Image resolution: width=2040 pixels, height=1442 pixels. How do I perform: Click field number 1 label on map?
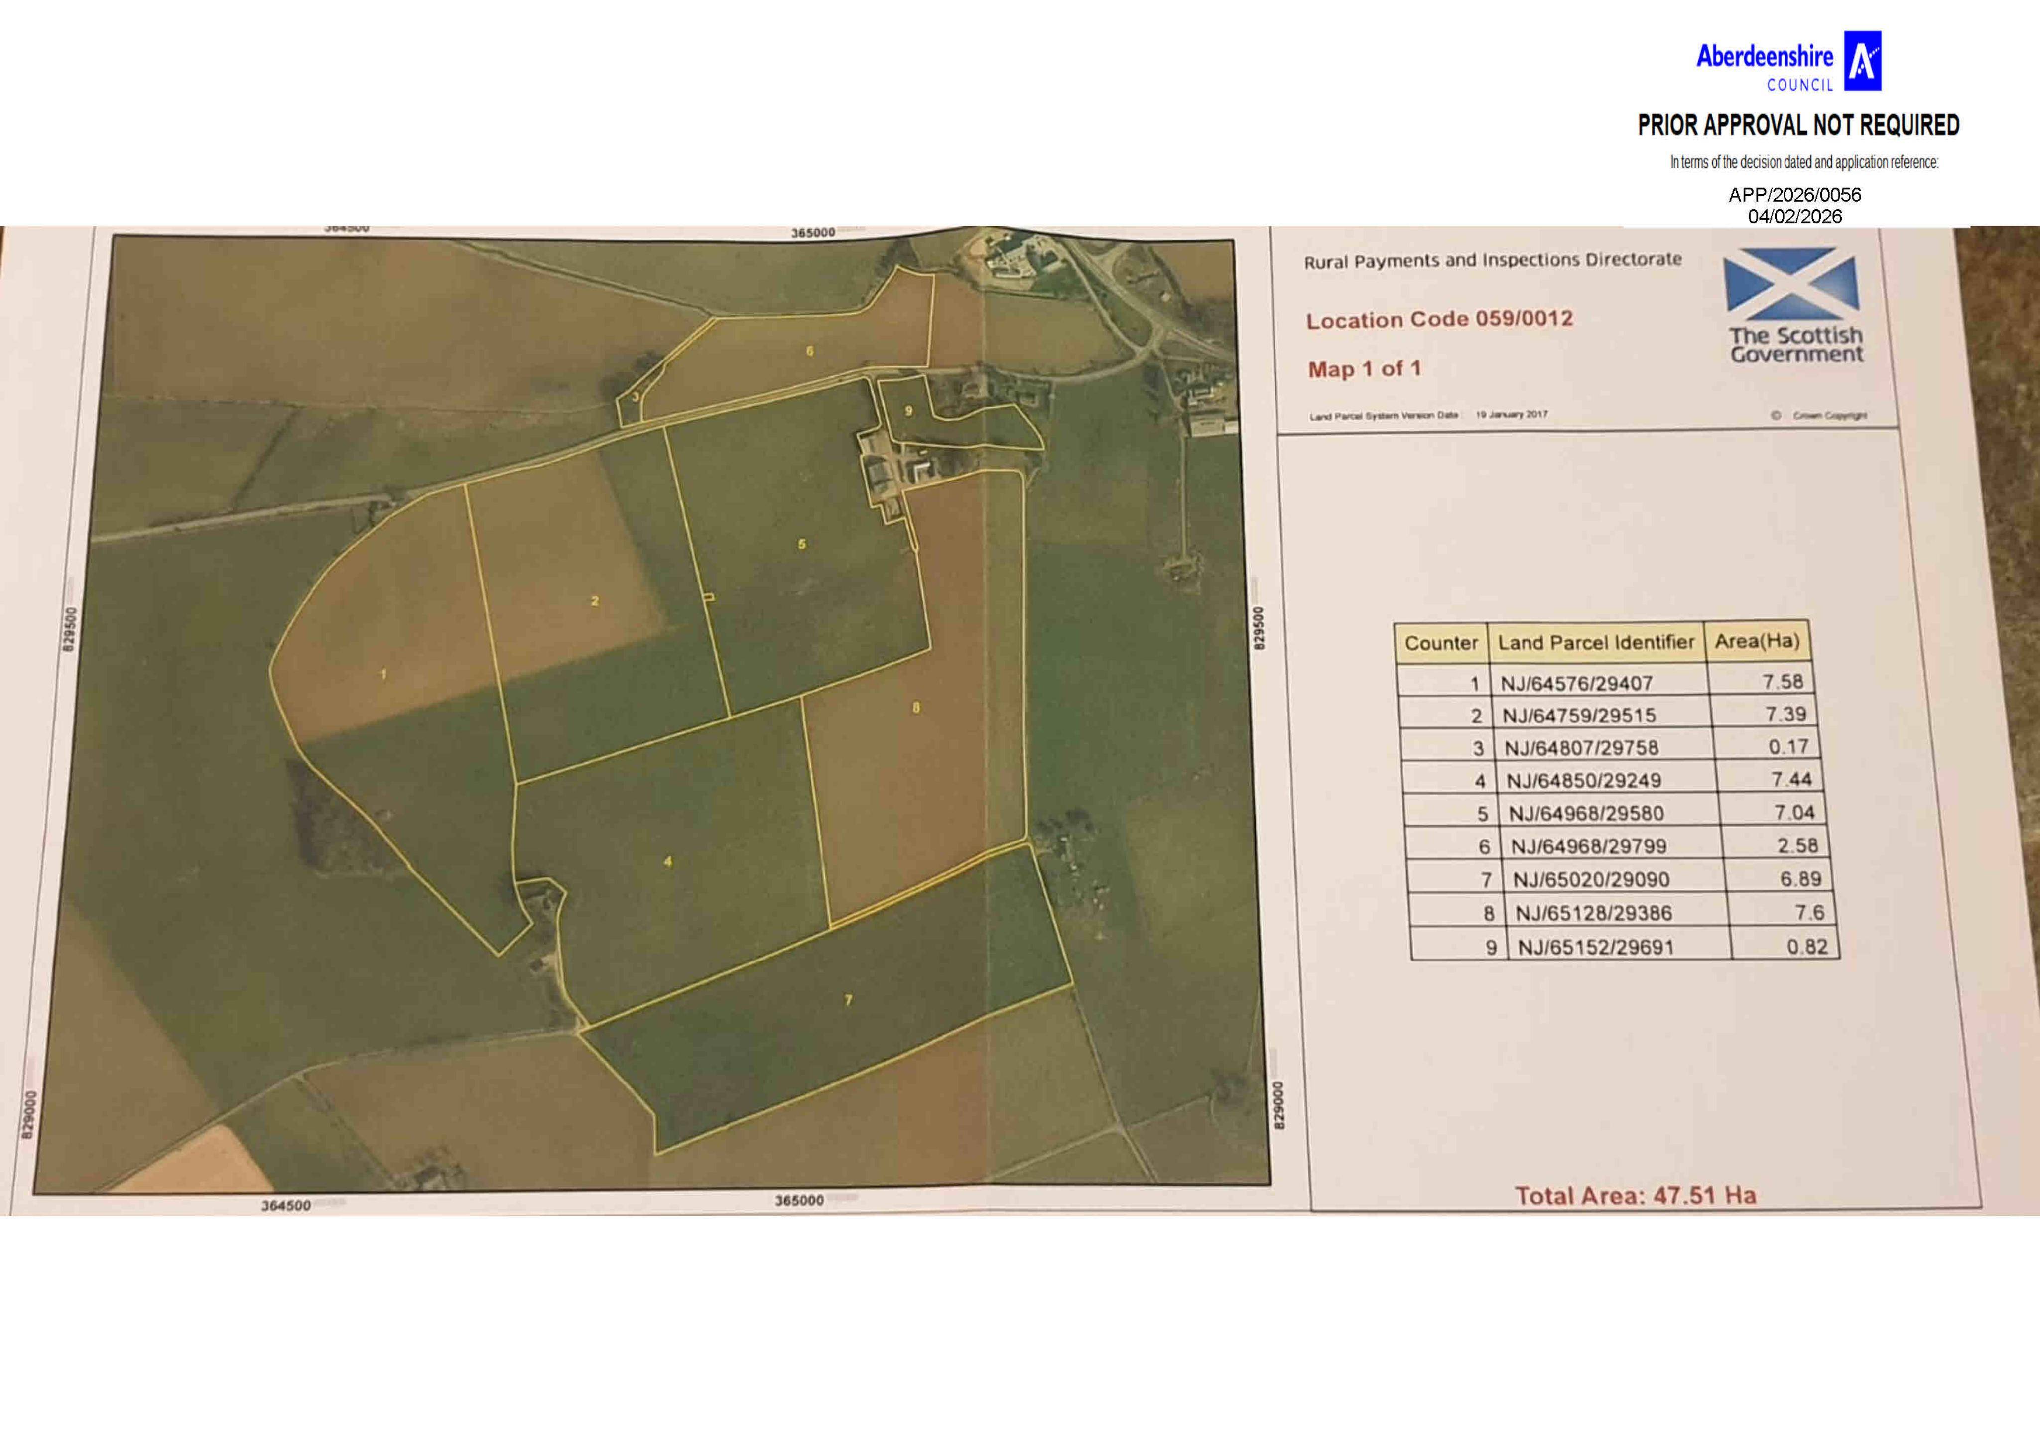point(384,674)
